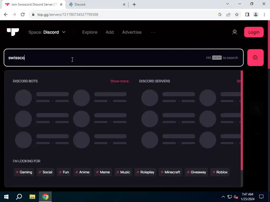270x202 pixels.
Task: Click the network tray icon
Action: pyautogui.click(x=230, y=197)
